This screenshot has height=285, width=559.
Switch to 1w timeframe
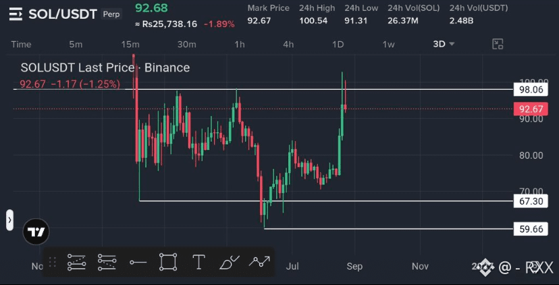click(389, 44)
